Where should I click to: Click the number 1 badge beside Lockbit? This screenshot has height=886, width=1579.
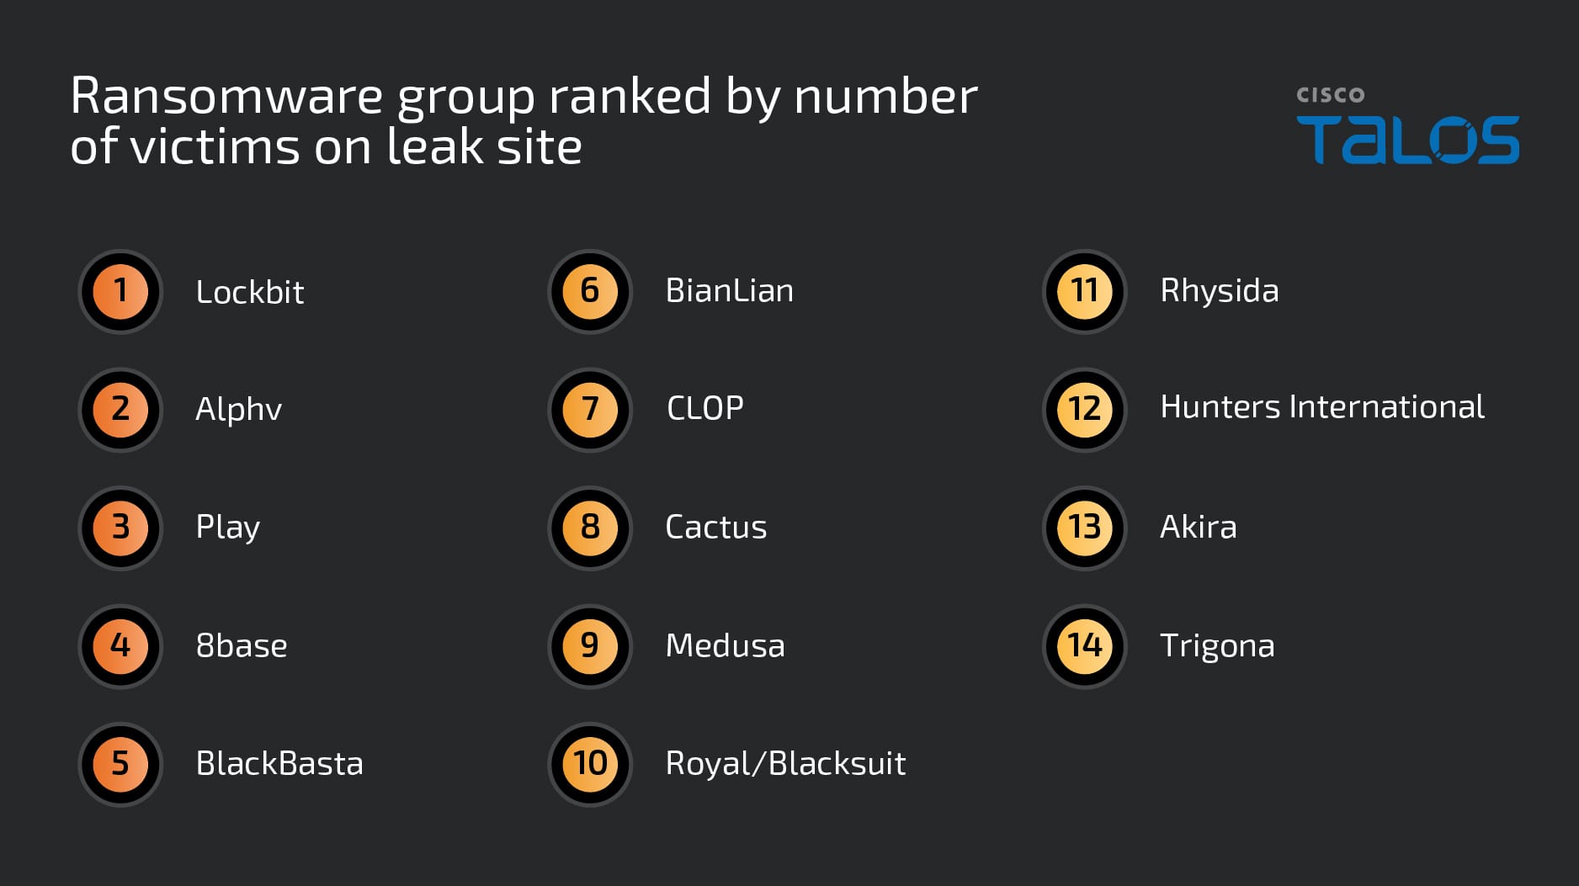coord(120,292)
